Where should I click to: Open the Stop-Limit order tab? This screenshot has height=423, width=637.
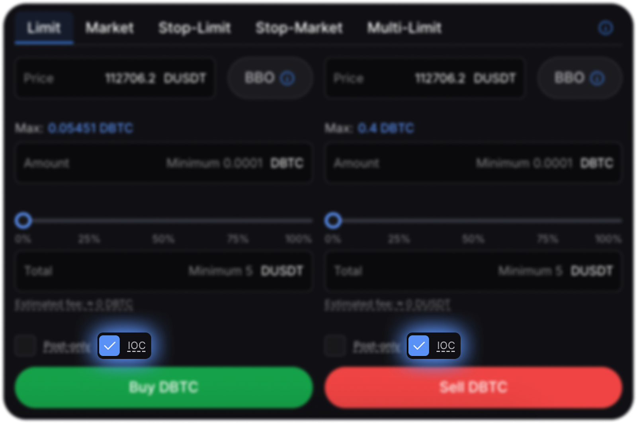tap(194, 28)
